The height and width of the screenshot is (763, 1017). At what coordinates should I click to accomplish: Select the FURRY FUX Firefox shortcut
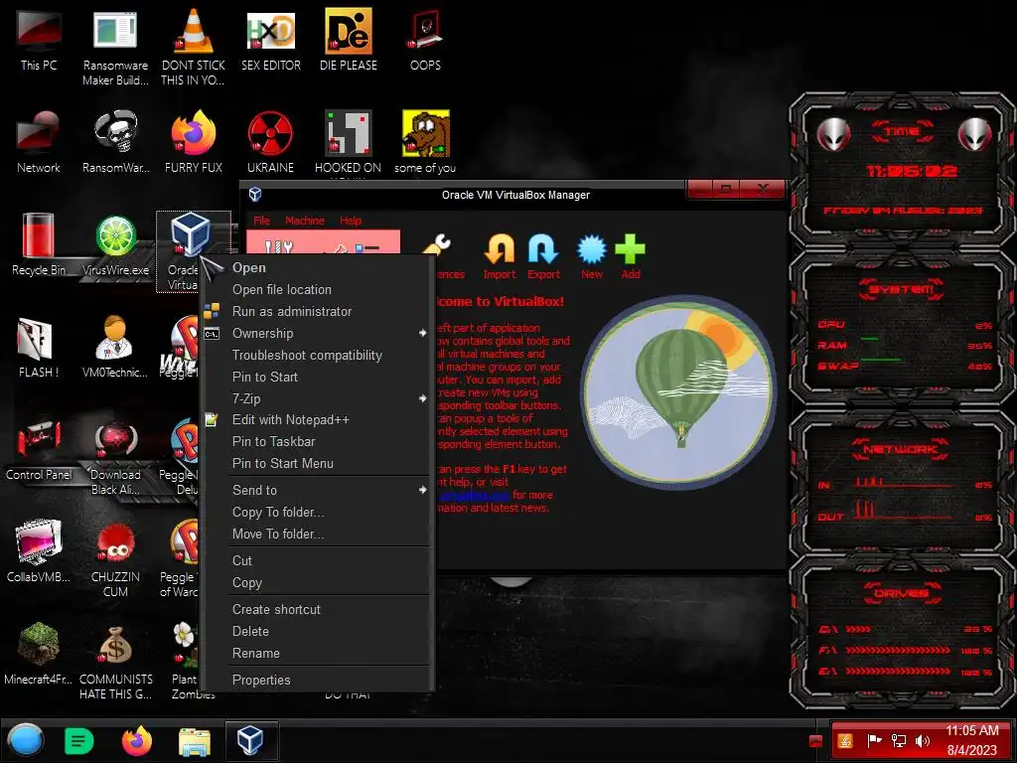193,141
